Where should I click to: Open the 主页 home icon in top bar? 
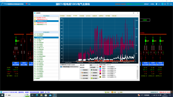[x=156, y=4]
